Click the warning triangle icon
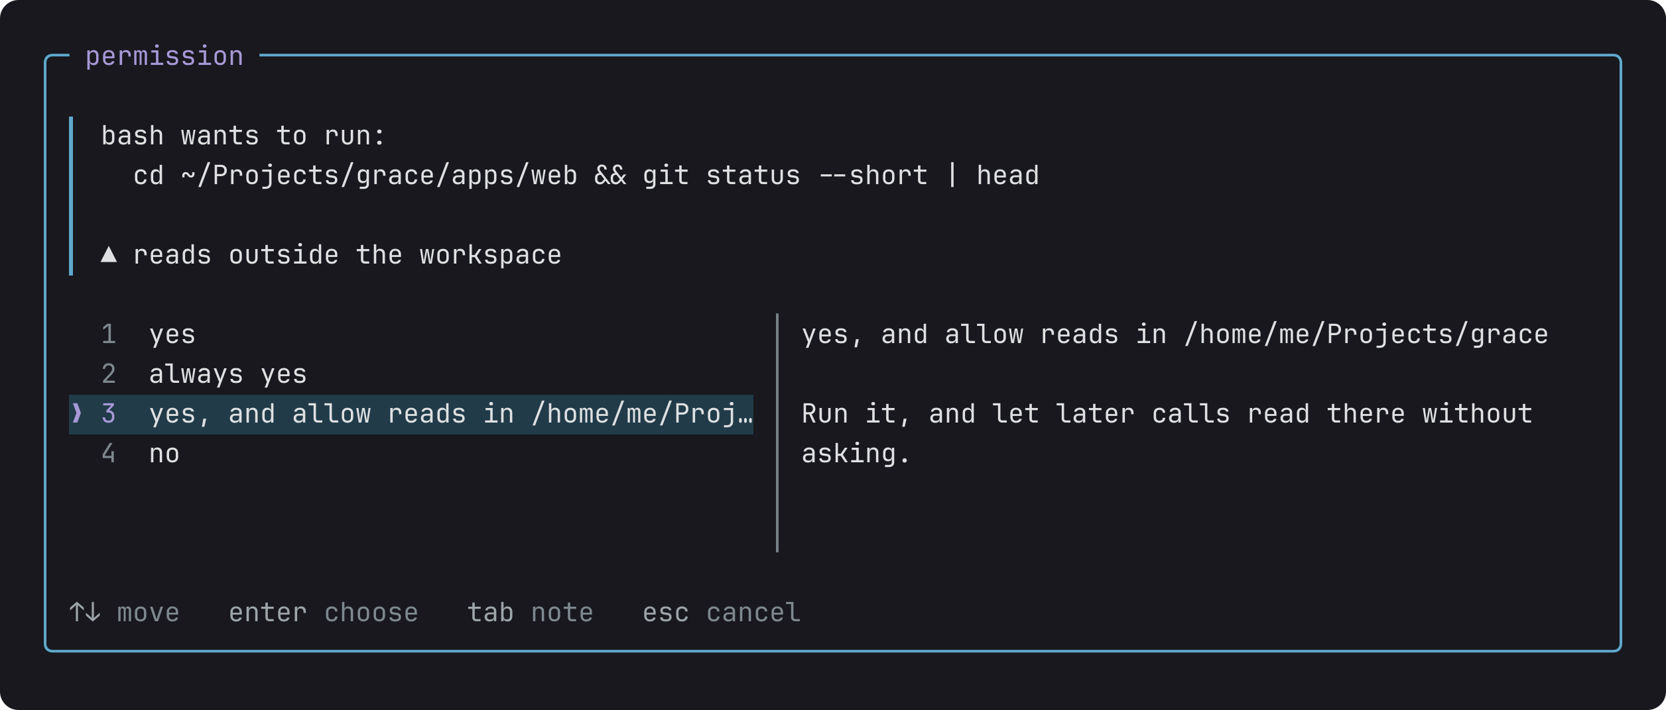Screen dimensions: 1666x710 click(109, 255)
